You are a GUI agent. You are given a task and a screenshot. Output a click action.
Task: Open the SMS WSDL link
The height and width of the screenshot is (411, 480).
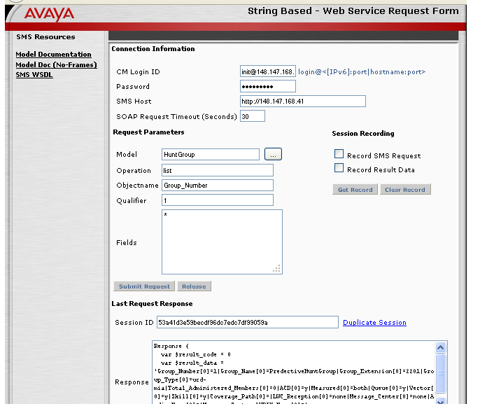(34, 75)
